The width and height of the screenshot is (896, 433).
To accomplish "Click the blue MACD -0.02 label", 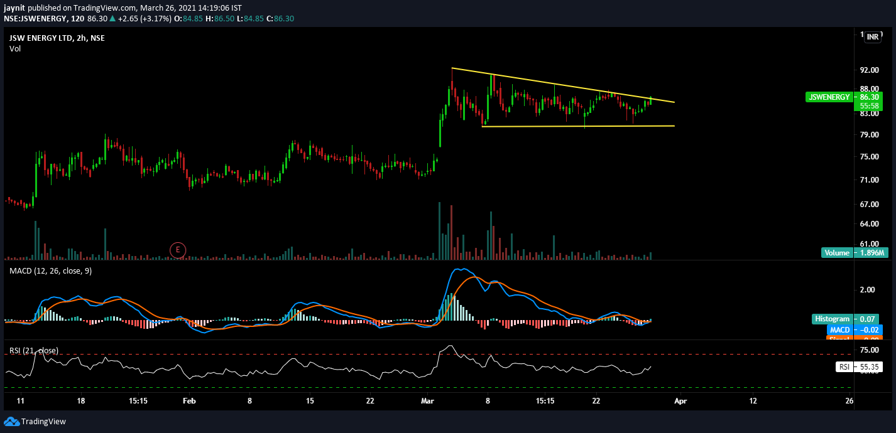I will point(855,329).
